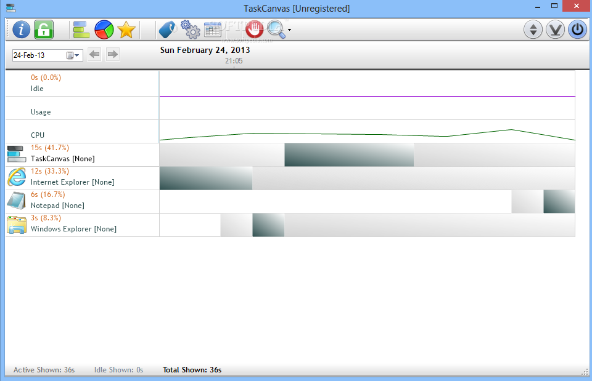Viewport: 592px width, 381px height.
Task: Open the blue info icon
Action: point(21,30)
